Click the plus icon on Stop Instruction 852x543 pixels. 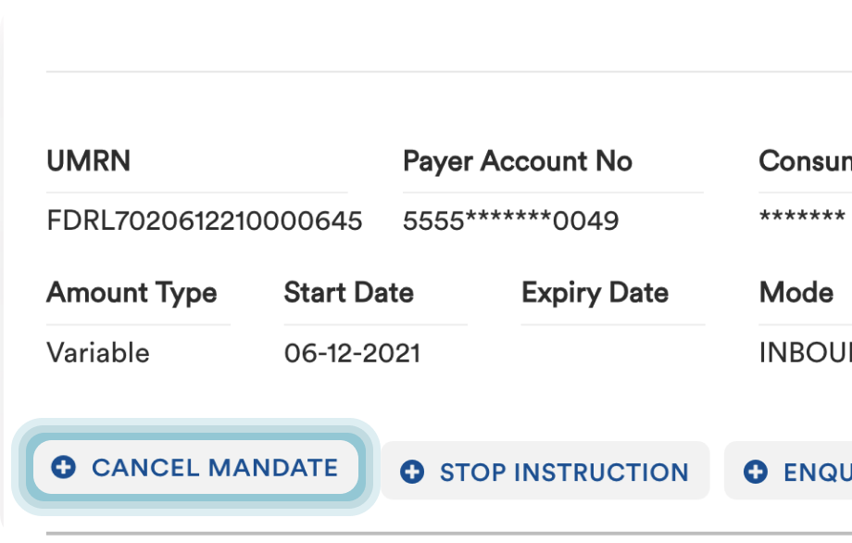412,473
